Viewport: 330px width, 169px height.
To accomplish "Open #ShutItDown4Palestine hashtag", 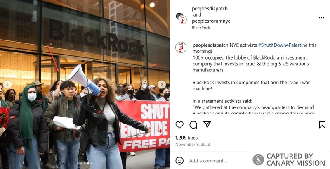I will (x=283, y=45).
